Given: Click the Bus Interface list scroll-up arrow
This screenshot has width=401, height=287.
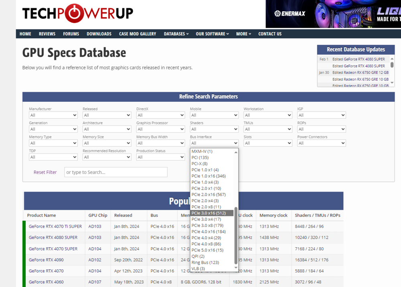Looking at the screenshot, I should 236,152.
